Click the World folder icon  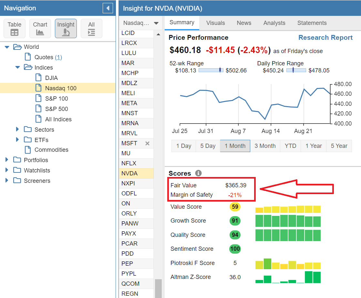17,47
